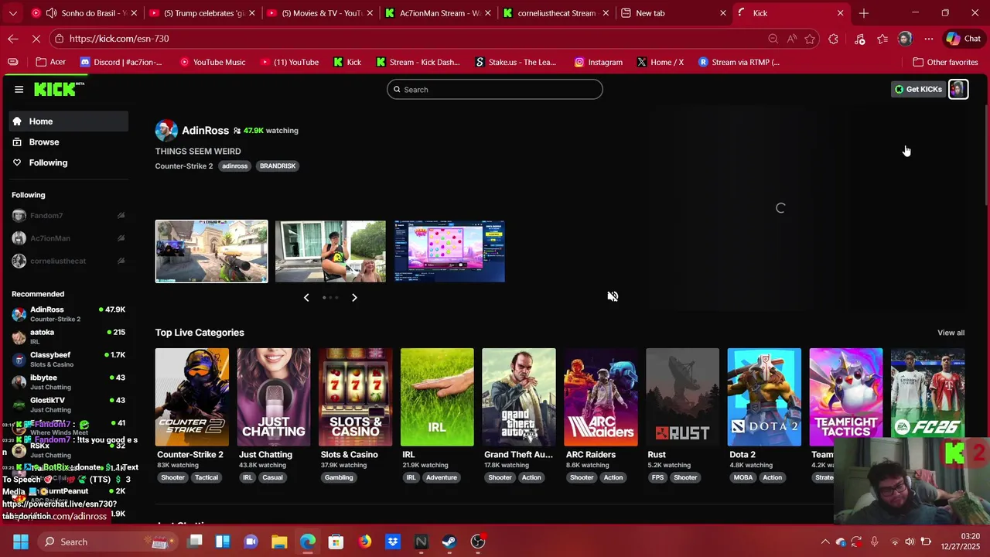Click the browser address bar URL
990x557 pixels.
click(x=118, y=39)
